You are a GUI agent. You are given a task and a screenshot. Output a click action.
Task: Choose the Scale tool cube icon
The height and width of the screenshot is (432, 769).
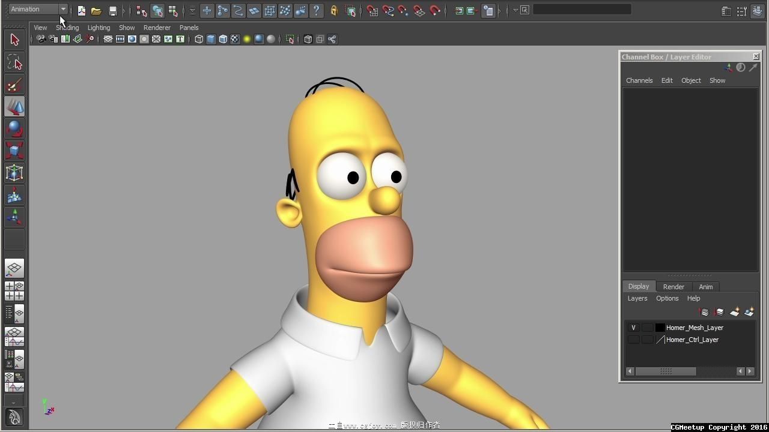point(14,151)
